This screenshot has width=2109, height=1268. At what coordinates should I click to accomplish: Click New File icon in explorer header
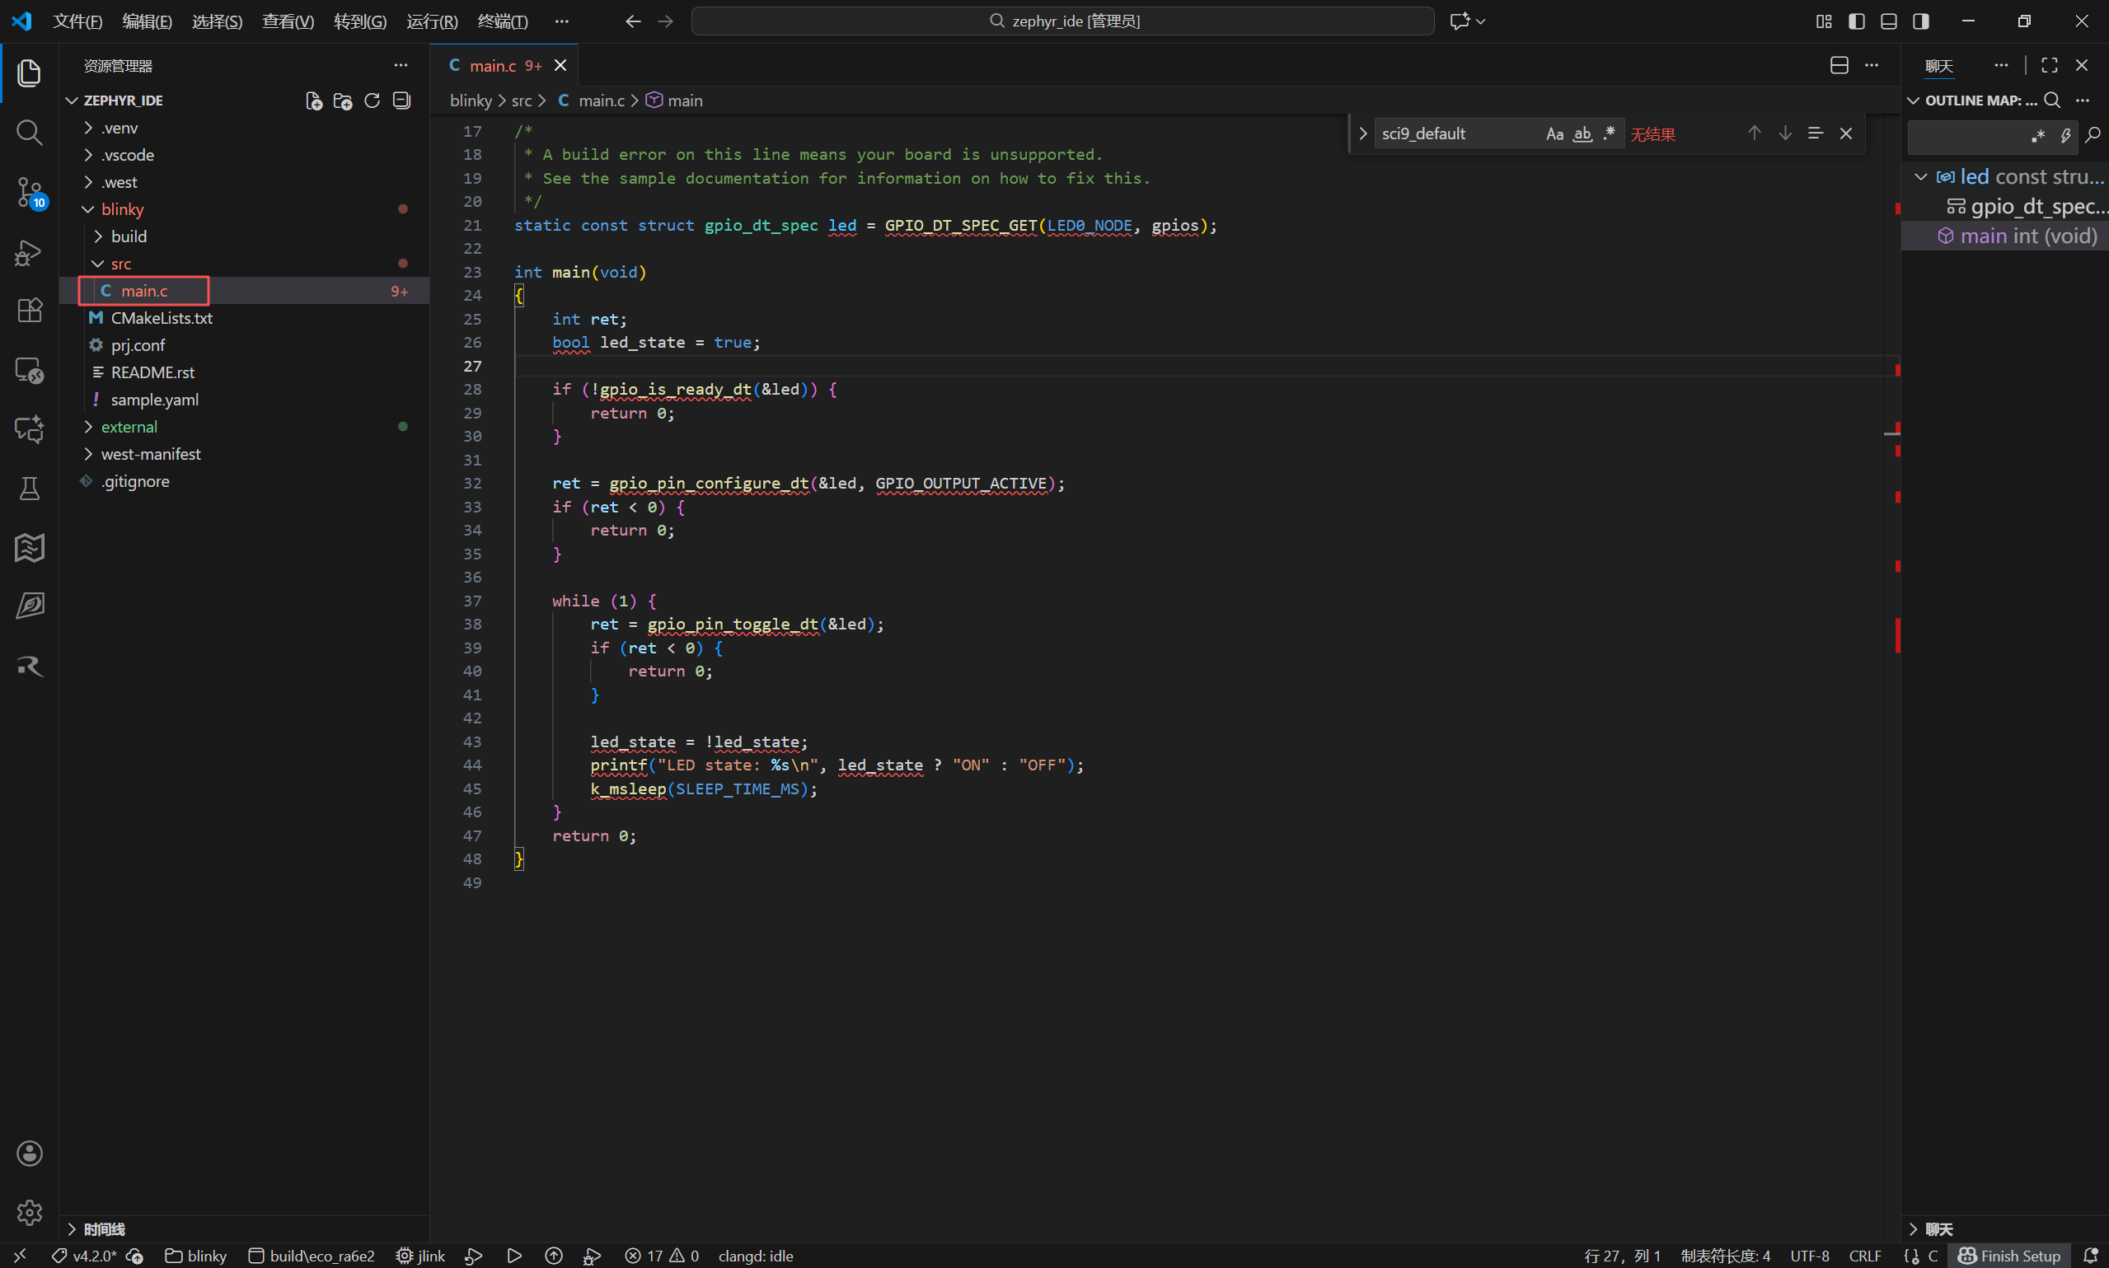click(314, 101)
